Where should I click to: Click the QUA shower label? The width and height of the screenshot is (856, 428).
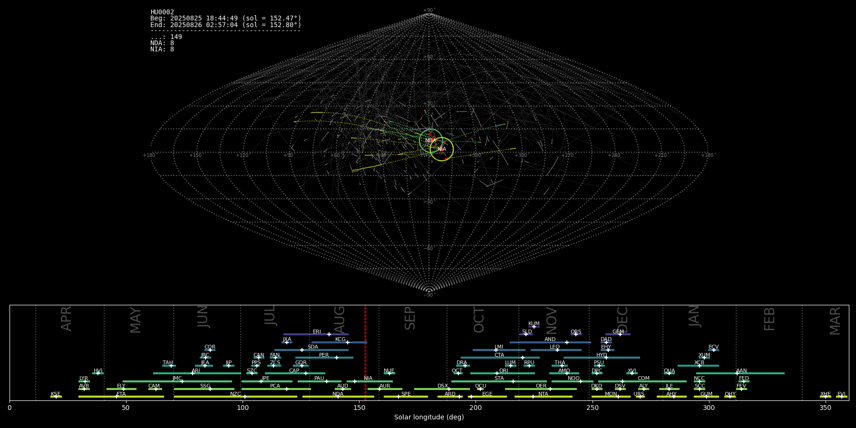669,371
